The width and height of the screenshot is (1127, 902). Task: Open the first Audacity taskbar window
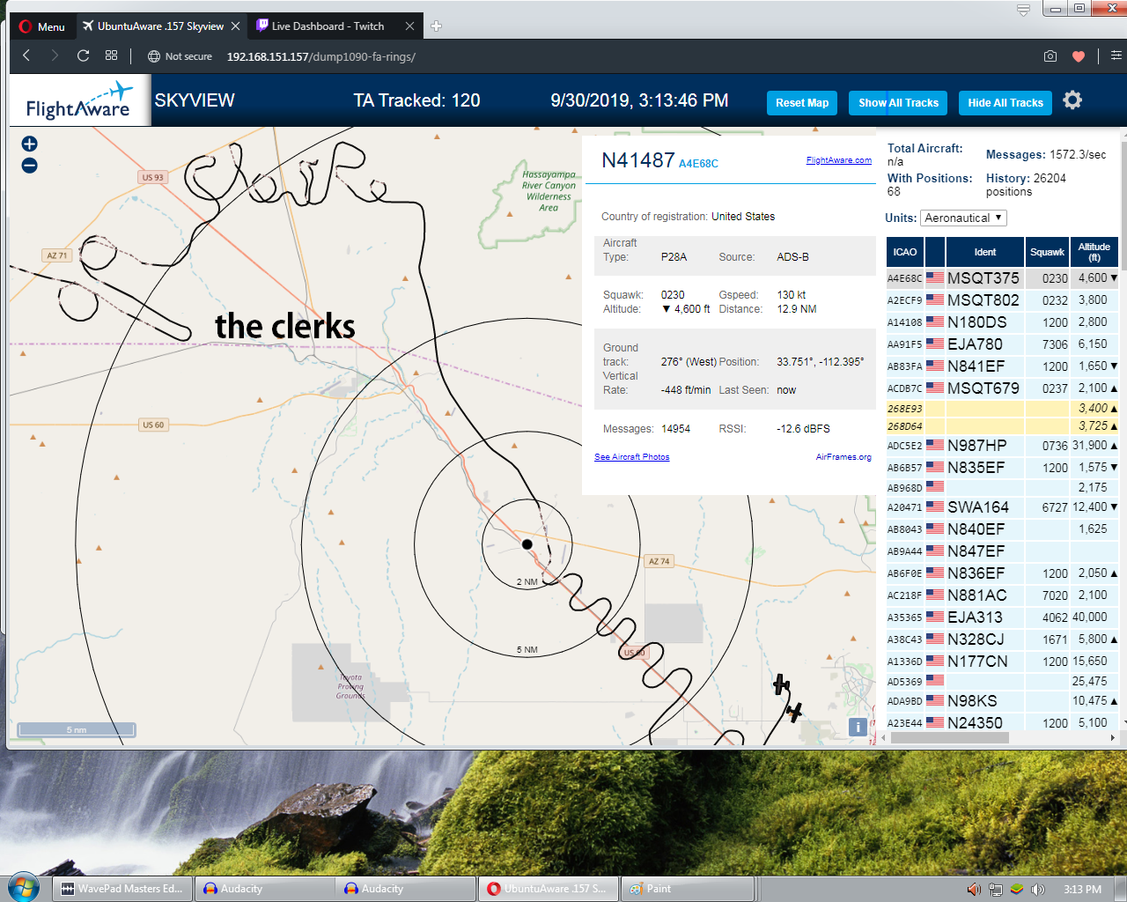tap(264, 889)
